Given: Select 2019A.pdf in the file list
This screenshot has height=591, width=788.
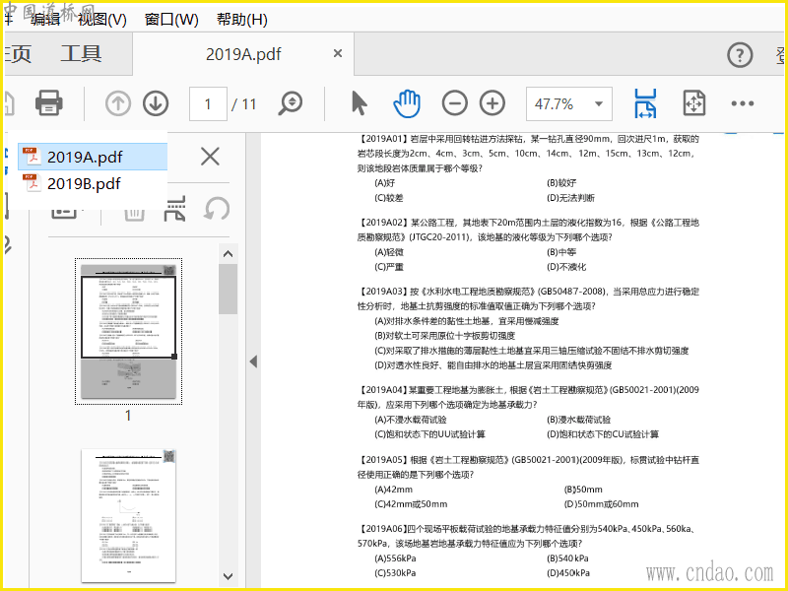Looking at the screenshot, I should pyautogui.click(x=93, y=157).
